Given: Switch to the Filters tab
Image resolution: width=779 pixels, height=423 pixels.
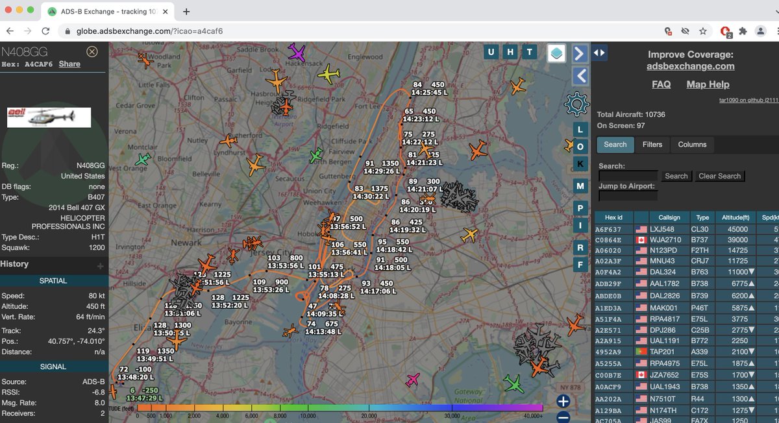Looking at the screenshot, I should (x=652, y=145).
